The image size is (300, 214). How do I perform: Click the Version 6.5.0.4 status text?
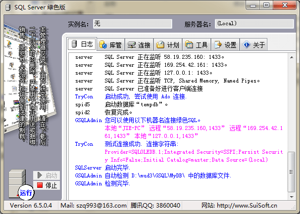click(31, 206)
